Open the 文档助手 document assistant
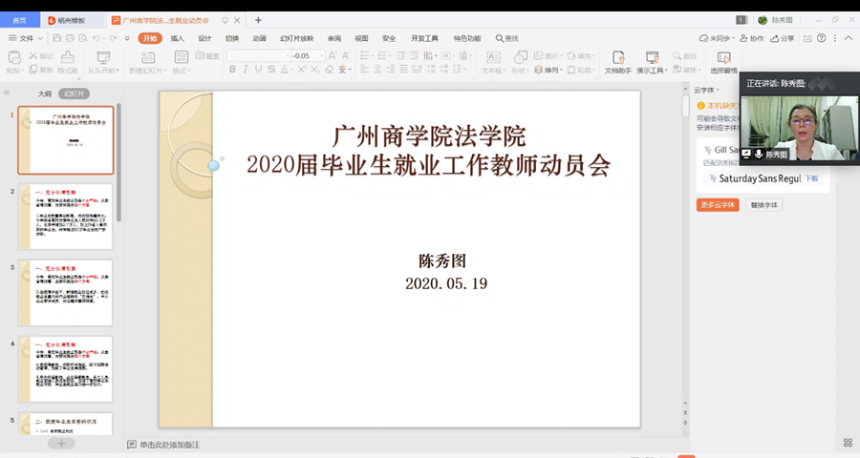 coord(617,62)
